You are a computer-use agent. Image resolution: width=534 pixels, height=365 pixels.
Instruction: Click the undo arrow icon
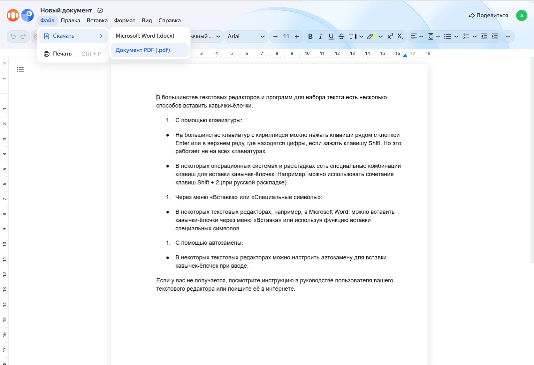click(13, 36)
